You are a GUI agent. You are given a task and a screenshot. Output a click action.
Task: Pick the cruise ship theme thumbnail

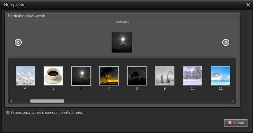pos(221,76)
